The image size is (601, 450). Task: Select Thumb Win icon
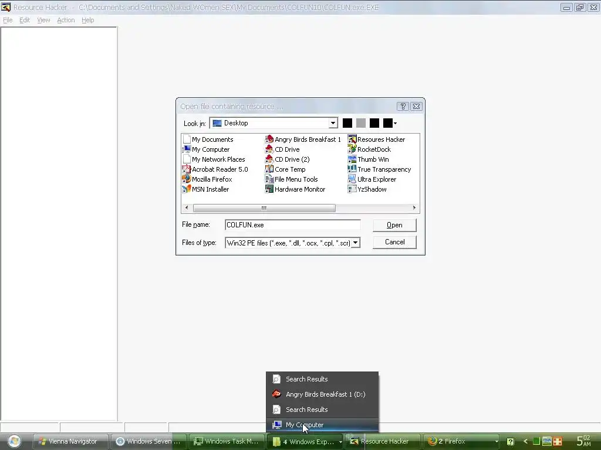[x=352, y=159]
